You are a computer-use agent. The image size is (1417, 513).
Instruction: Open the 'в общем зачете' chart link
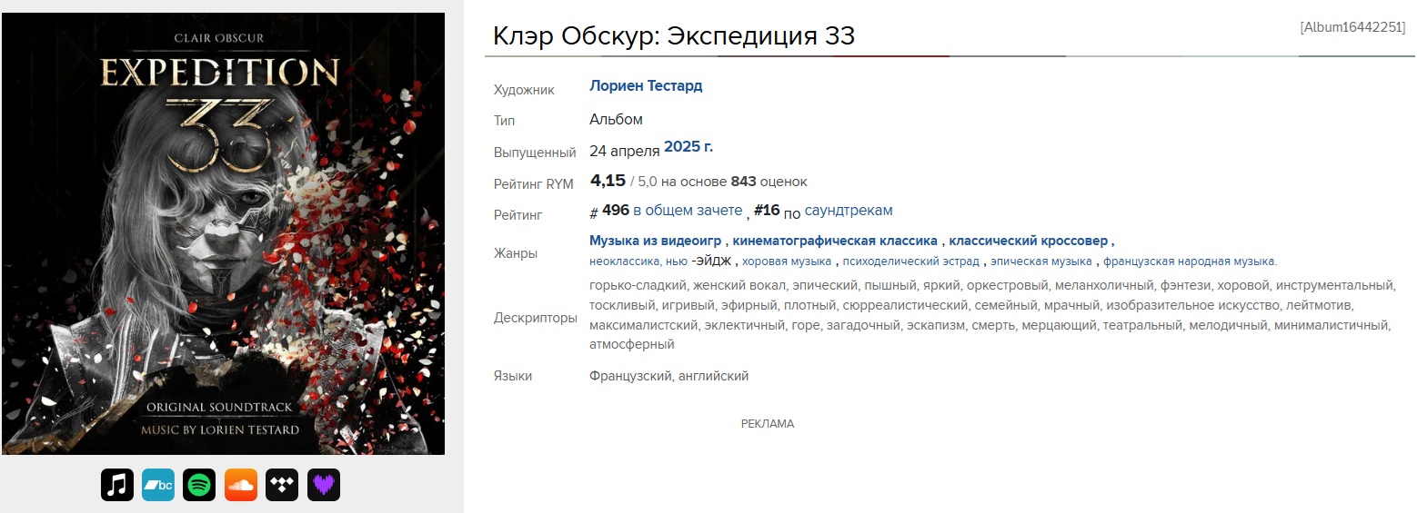688,210
